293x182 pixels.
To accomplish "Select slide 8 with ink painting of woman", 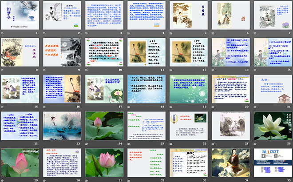I will tap(20, 52).
